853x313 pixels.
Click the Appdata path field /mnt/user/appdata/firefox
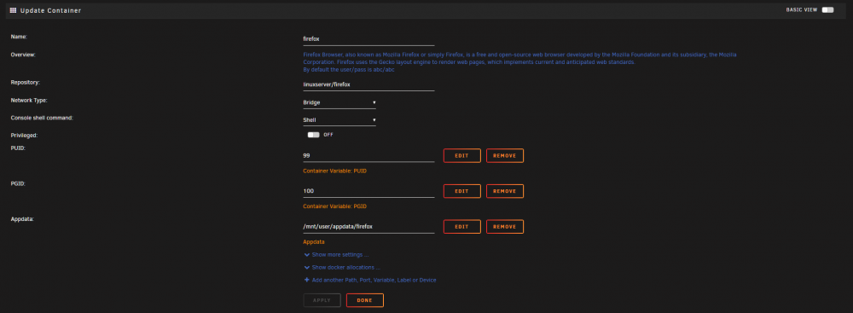368,227
